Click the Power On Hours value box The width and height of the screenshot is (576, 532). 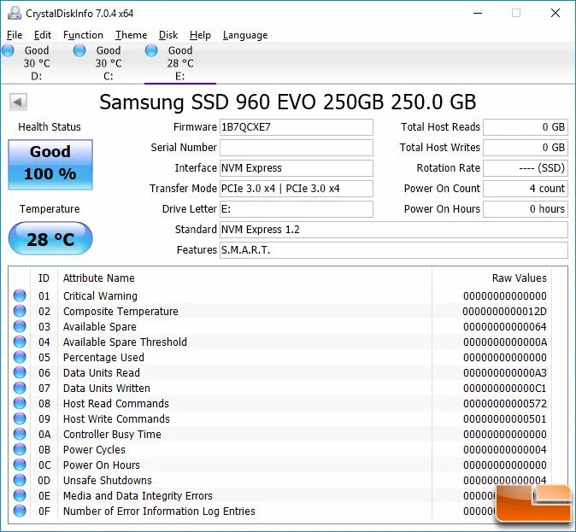click(x=526, y=209)
